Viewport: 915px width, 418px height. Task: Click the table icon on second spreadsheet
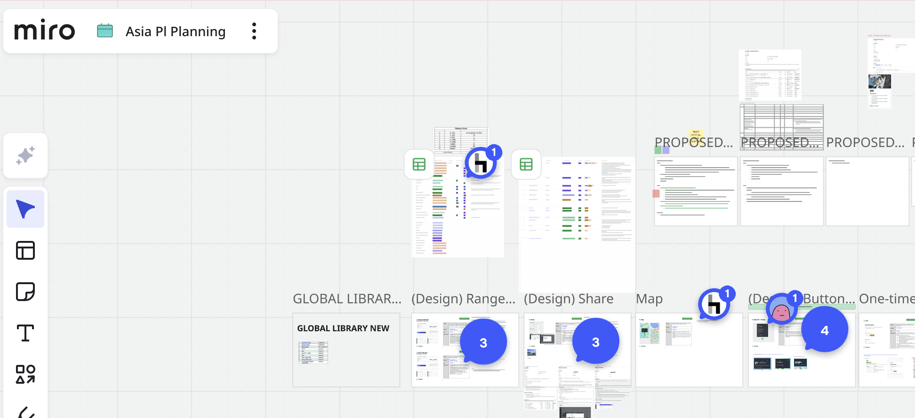point(526,164)
